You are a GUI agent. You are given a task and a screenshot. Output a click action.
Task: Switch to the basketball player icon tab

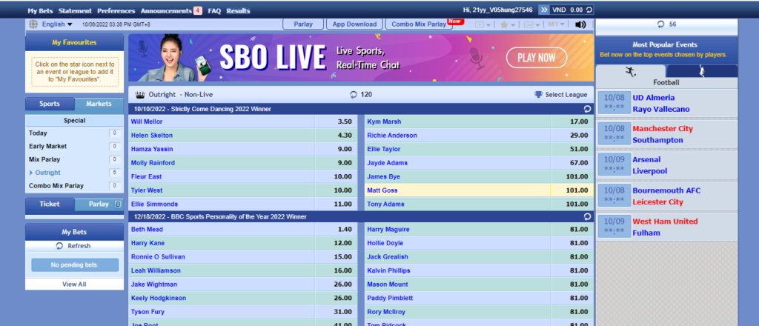point(701,71)
